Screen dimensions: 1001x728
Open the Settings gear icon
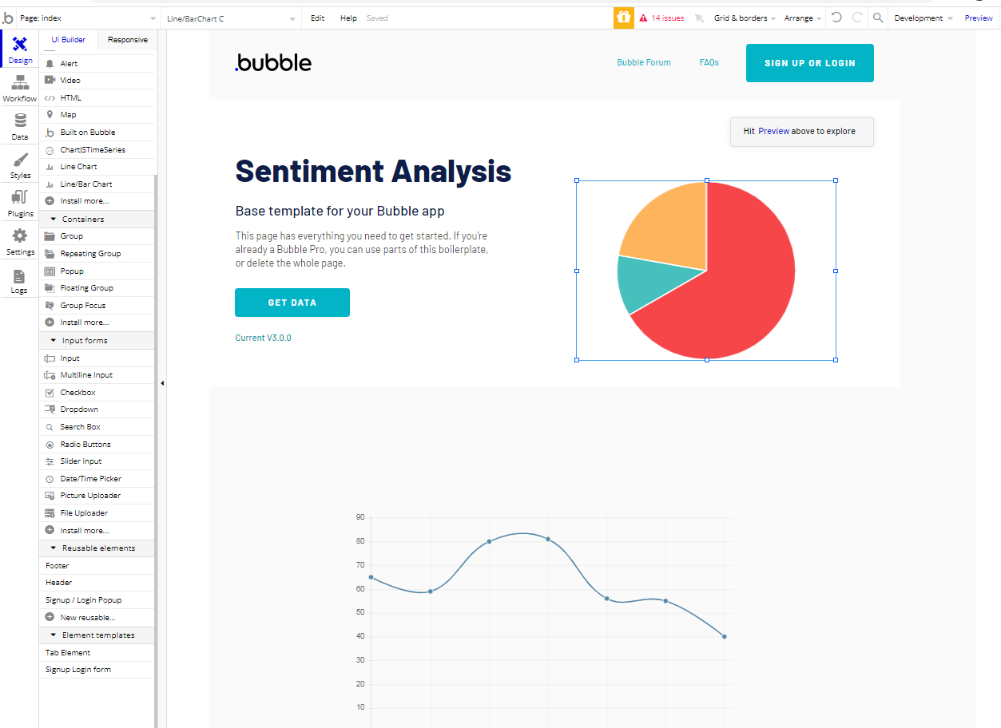tap(20, 235)
